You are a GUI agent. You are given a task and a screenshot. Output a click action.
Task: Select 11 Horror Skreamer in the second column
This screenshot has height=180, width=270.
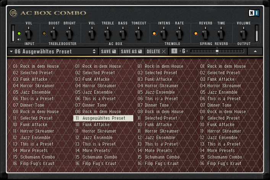coord(96,131)
